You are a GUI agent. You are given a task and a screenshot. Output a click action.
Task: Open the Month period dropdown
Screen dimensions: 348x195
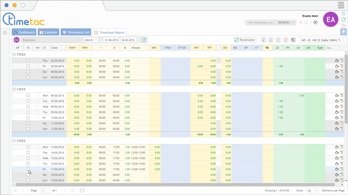[91, 40]
